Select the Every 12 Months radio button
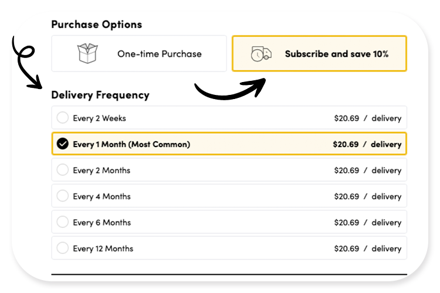Viewport: 440px width, 293px height. coord(62,248)
